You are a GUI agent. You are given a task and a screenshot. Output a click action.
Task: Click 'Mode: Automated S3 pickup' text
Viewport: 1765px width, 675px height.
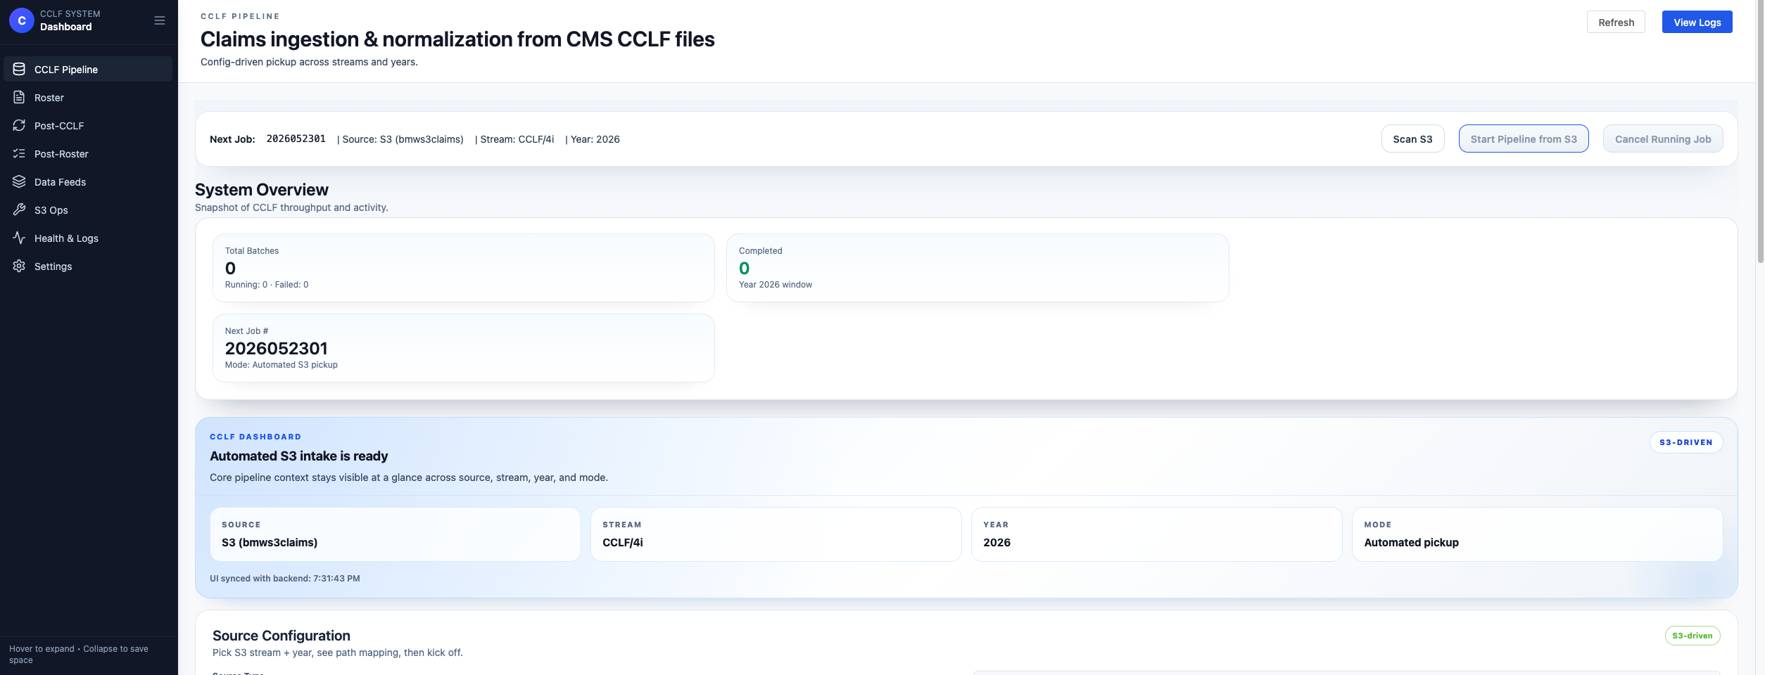(x=281, y=365)
